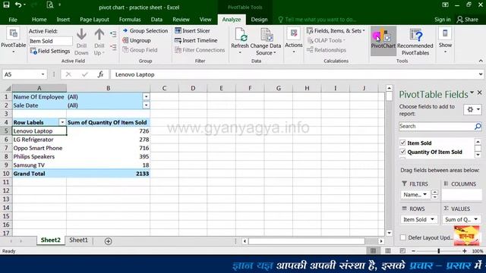Image resolution: width=486 pixels, height=273 pixels.
Task: Click the Insert Function fx icon
Action: click(x=100, y=74)
